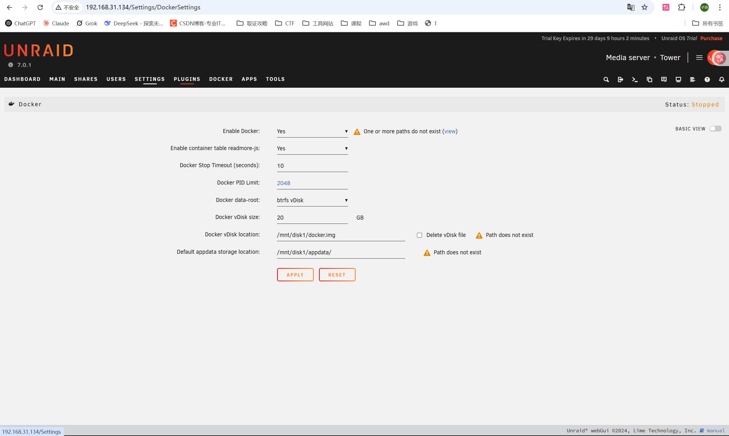
Task: Open the 取证攻略 bookmarks folder
Action: 252,23
